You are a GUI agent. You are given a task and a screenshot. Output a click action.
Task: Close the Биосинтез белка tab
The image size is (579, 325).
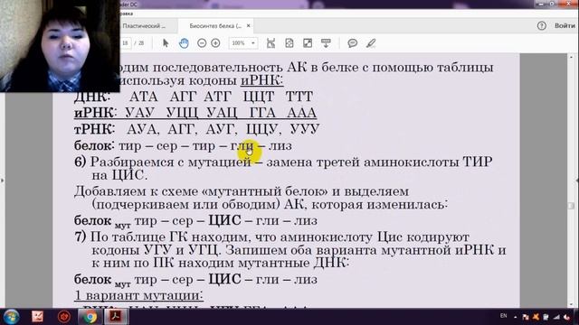[x=248, y=26]
